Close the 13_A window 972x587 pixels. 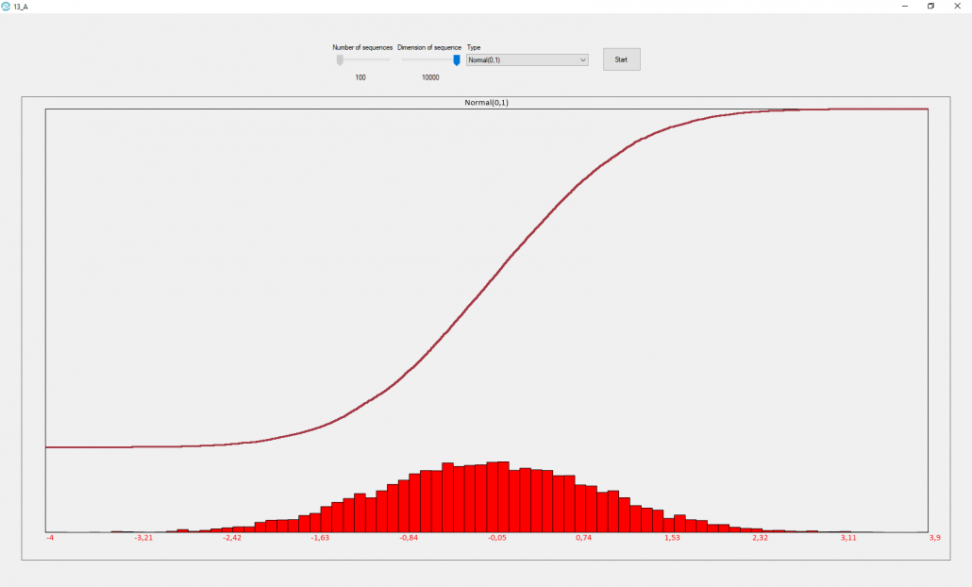click(x=959, y=6)
